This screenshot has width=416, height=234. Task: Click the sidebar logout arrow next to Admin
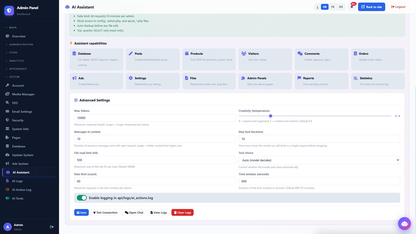click(52, 227)
